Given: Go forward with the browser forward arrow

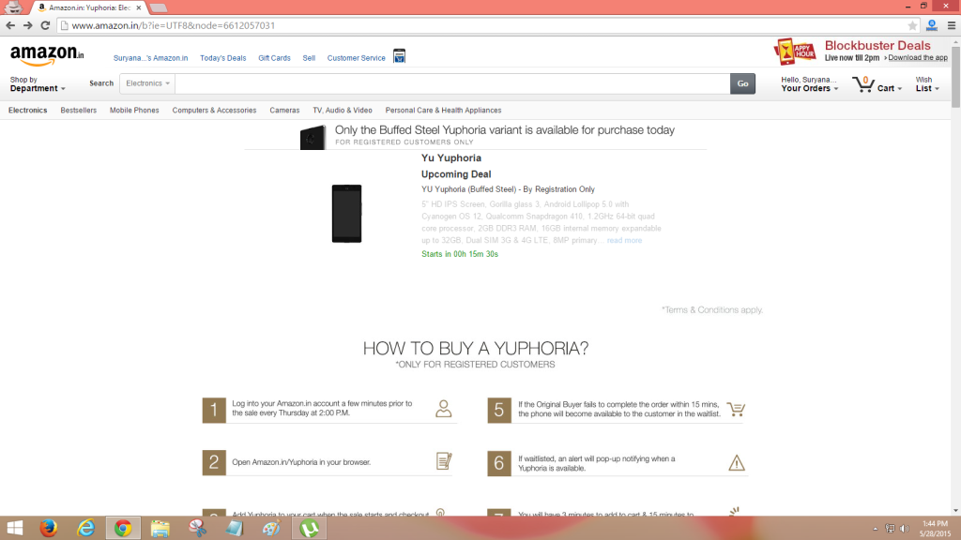Looking at the screenshot, I should 27,25.
